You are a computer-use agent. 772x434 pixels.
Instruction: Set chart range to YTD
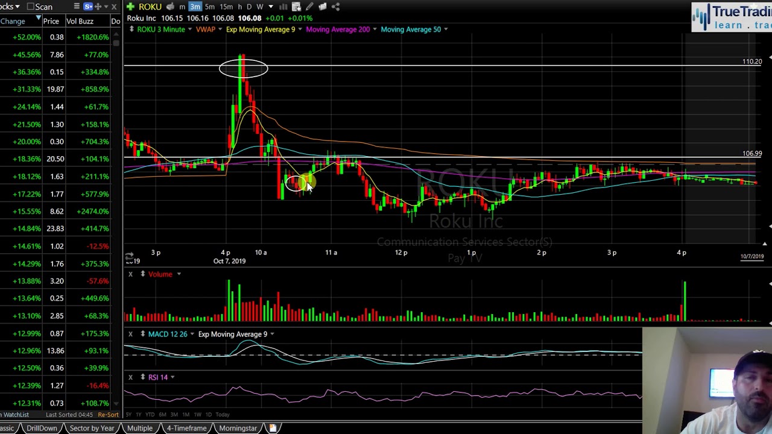point(150,415)
